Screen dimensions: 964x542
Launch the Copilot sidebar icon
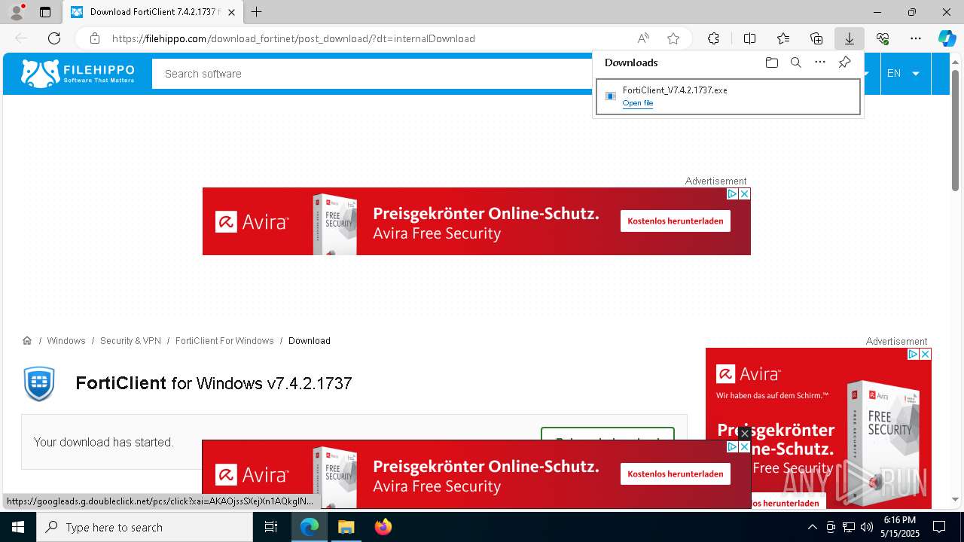pyautogui.click(x=947, y=38)
